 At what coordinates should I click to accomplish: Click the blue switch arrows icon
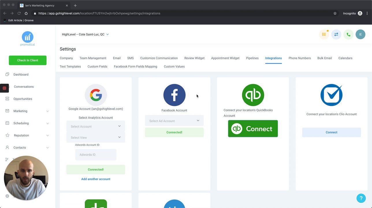336,34
